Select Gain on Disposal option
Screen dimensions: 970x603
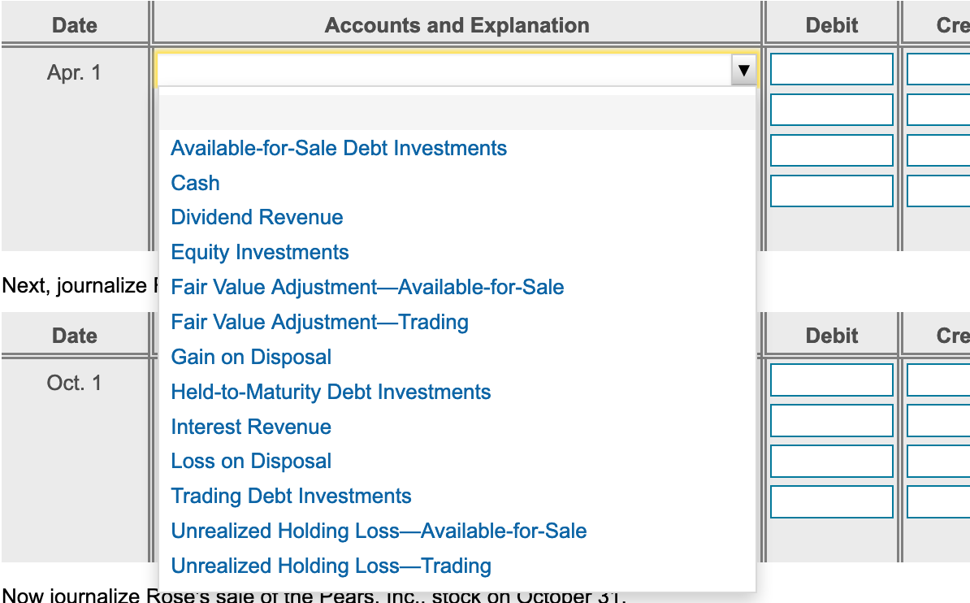coord(251,357)
